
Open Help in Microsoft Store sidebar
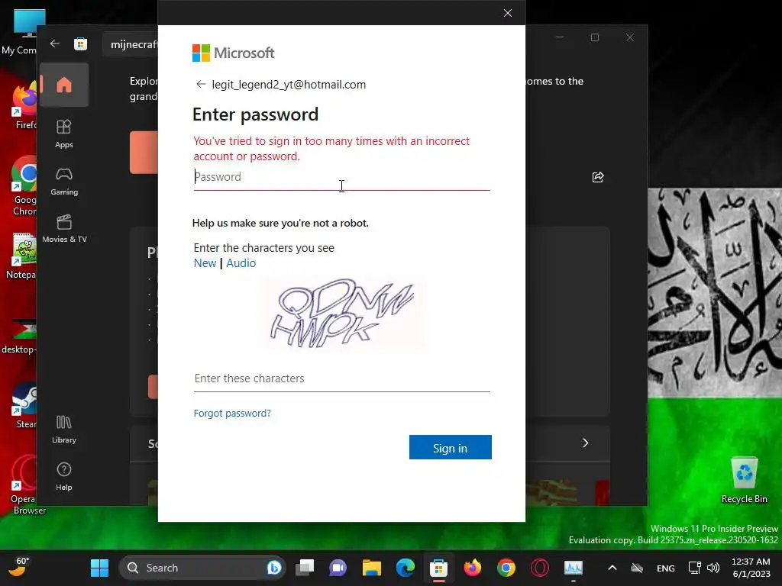pos(64,476)
